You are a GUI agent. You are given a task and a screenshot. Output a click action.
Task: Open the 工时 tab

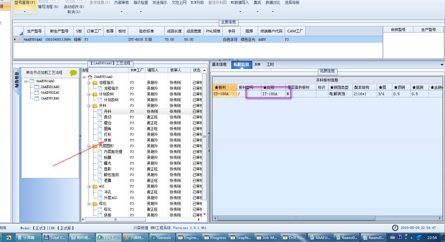pyautogui.click(x=270, y=65)
